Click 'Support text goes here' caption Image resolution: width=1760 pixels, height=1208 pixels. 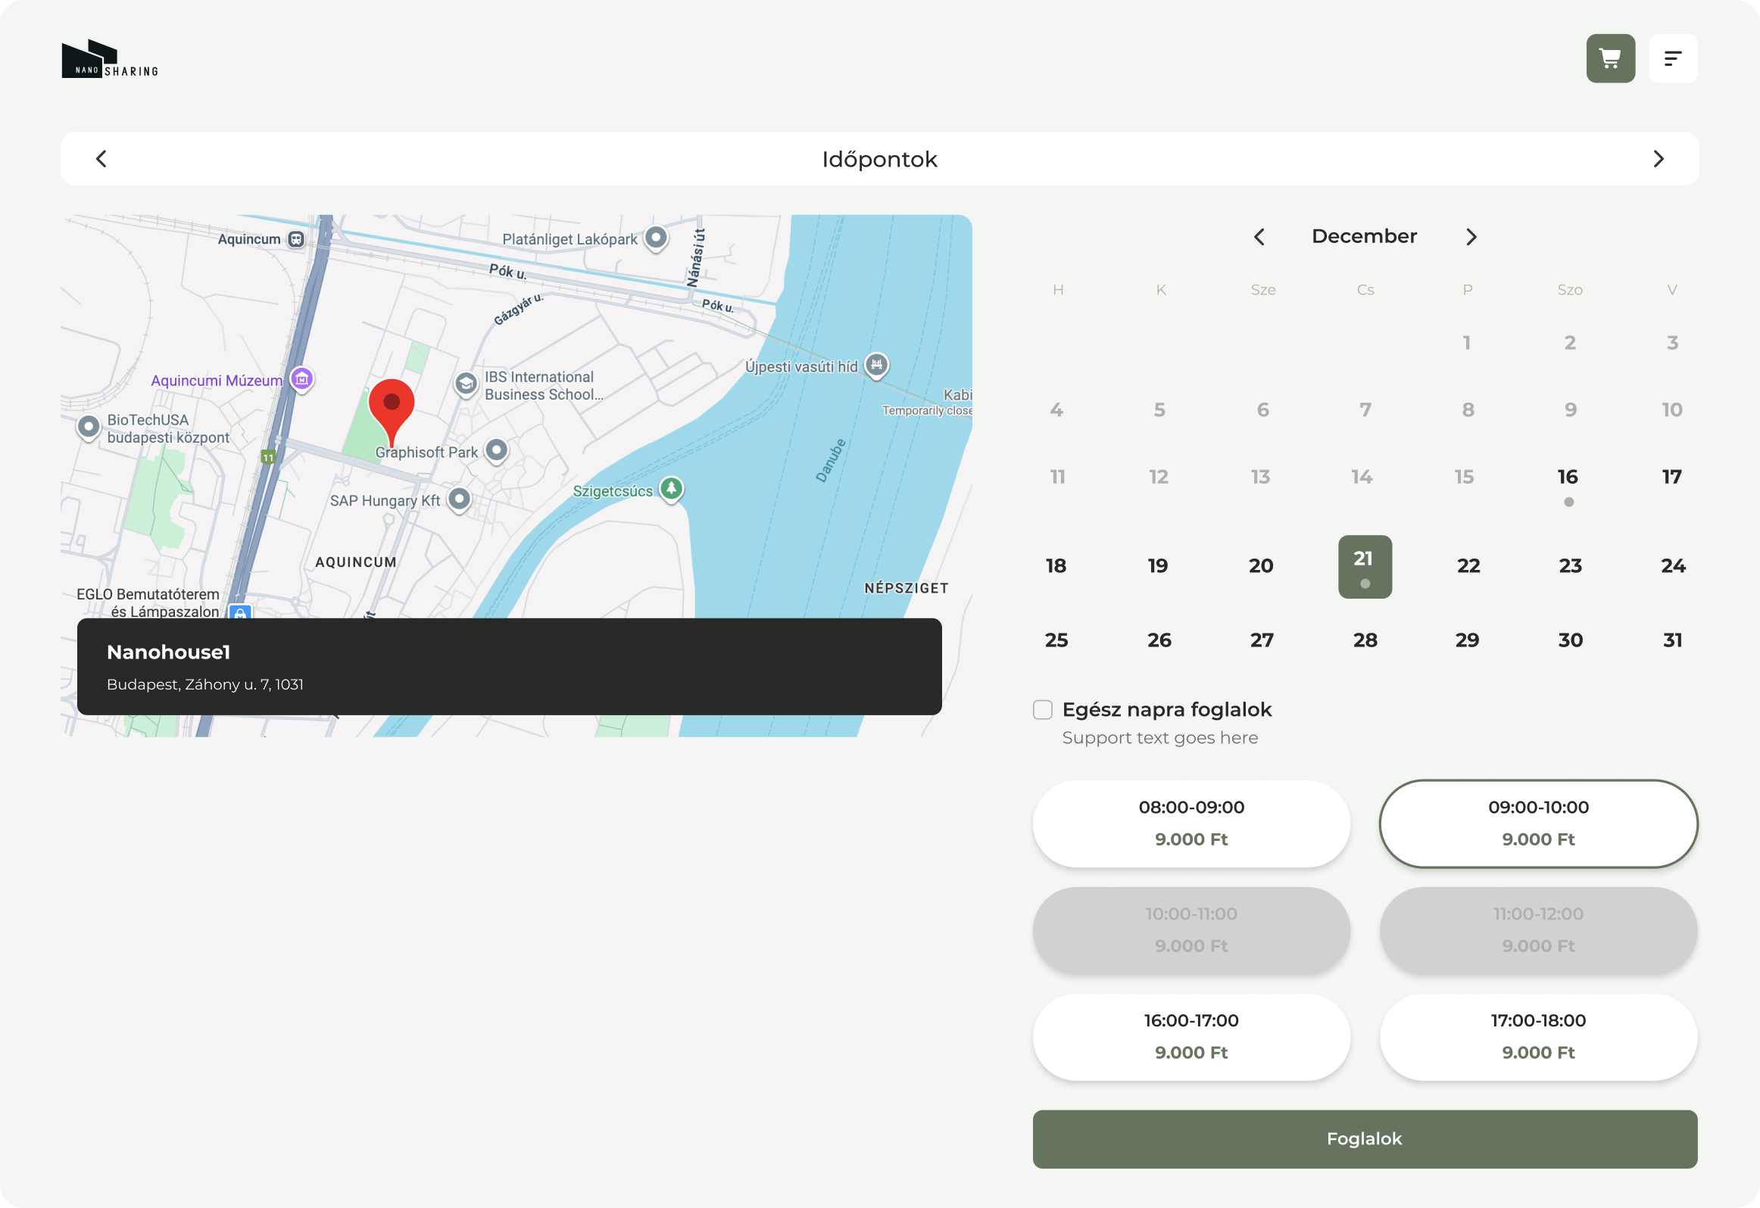[x=1160, y=738]
